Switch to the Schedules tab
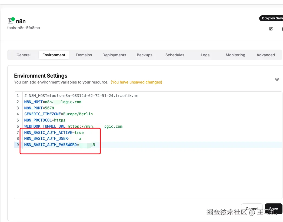The width and height of the screenshot is (283, 222). 175,55
